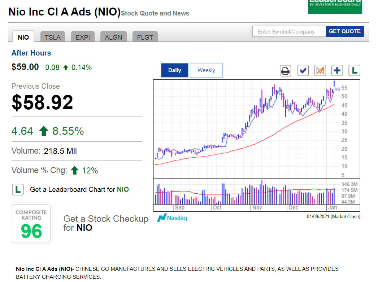Click the Nov label on chart axis

tap(257, 208)
